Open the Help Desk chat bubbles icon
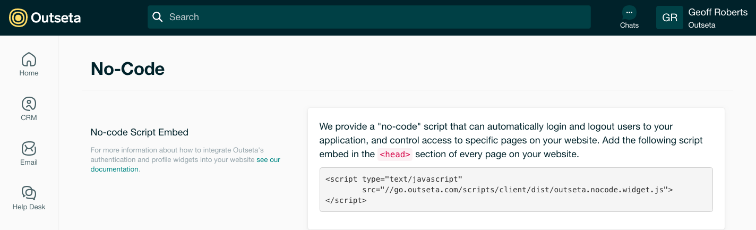The height and width of the screenshot is (230, 756). tap(29, 192)
